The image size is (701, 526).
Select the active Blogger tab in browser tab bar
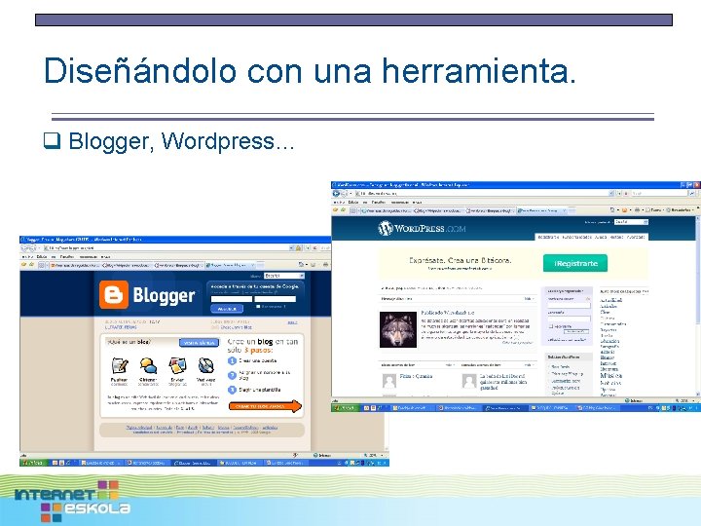[x=232, y=265]
